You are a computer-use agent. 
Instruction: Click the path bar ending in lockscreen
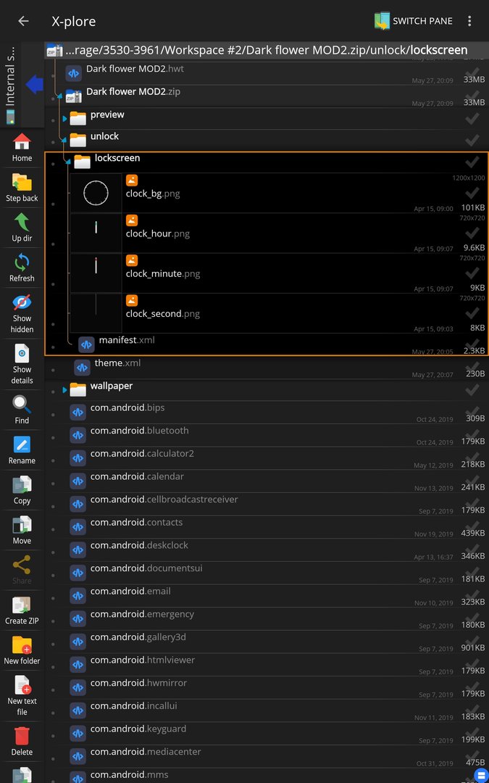(x=267, y=50)
